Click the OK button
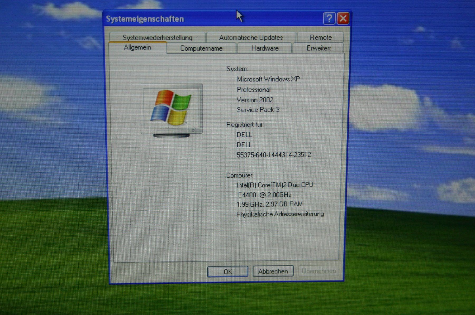 pyautogui.click(x=228, y=272)
